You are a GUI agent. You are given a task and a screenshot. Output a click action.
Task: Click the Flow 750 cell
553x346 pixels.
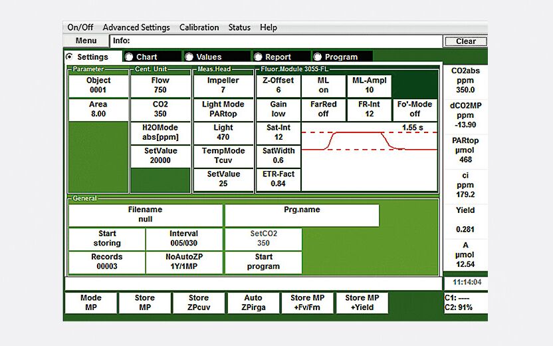click(x=160, y=85)
